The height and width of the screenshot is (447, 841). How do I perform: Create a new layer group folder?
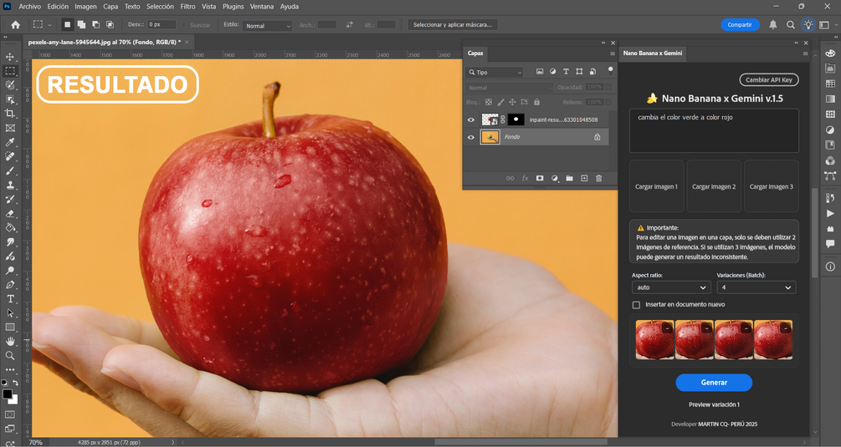coord(570,178)
